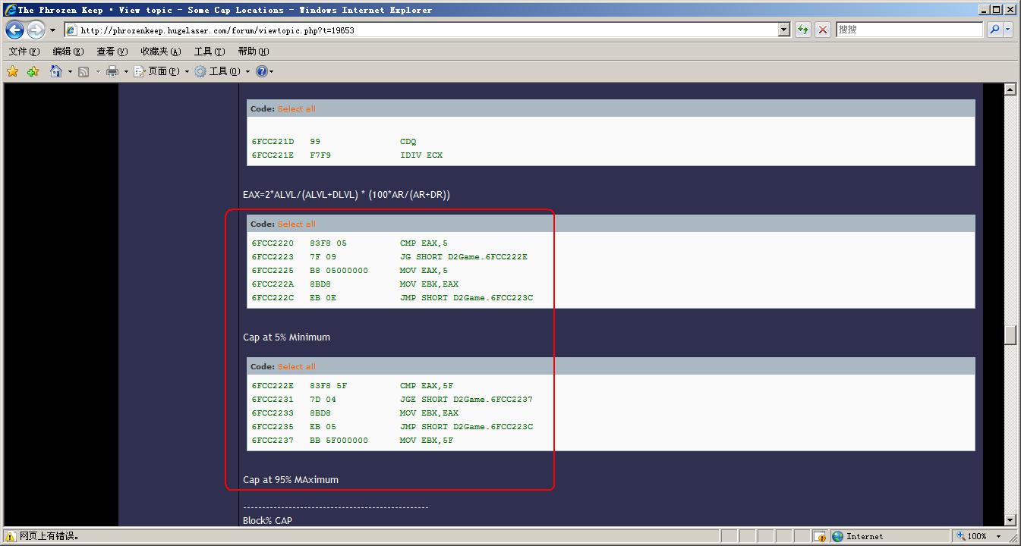The height and width of the screenshot is (546, 1021).
Task: Select all in the CMP EAX,5 code block
Action: pos(296,224)
